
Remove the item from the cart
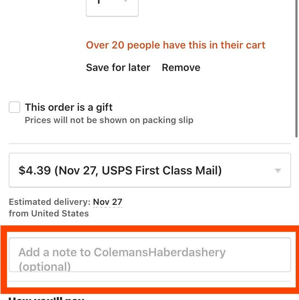coord(181,68)
